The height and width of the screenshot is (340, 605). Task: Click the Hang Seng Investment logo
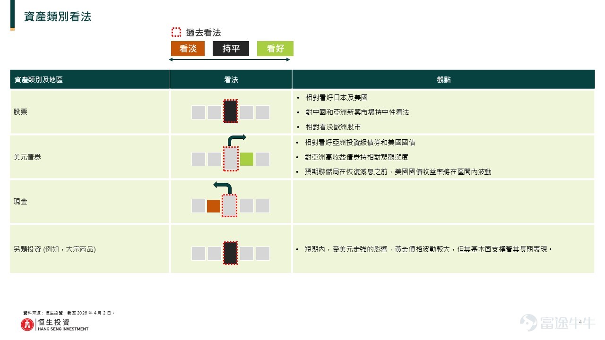tap(54, 324)
